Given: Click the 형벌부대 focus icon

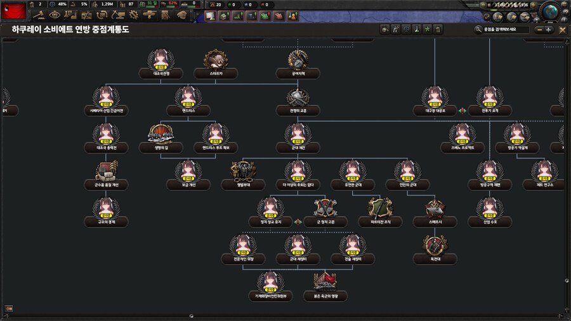Looking at the screenshot, I should point(242,172).
